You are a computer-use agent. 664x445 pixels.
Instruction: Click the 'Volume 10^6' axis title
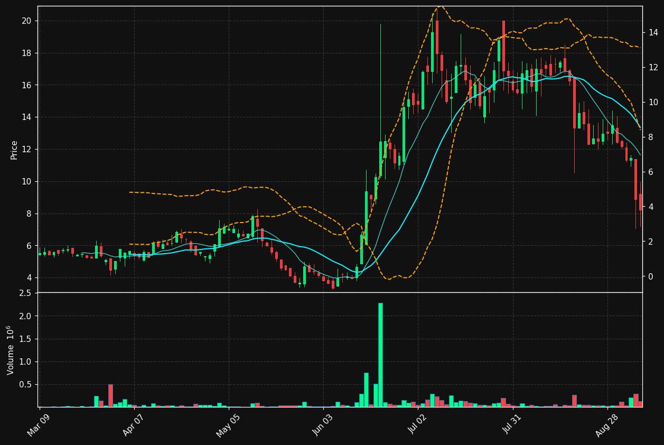pyautogui.click(x=10, y=350)
